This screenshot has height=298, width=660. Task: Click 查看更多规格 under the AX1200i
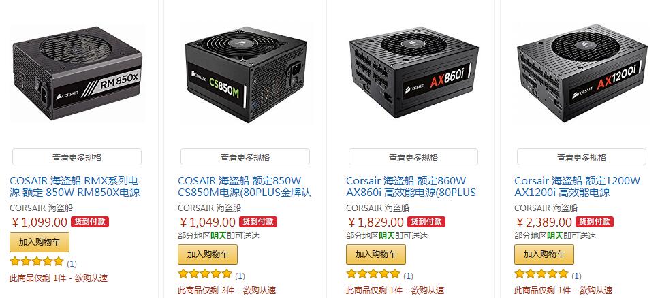[x=581, y=157]
